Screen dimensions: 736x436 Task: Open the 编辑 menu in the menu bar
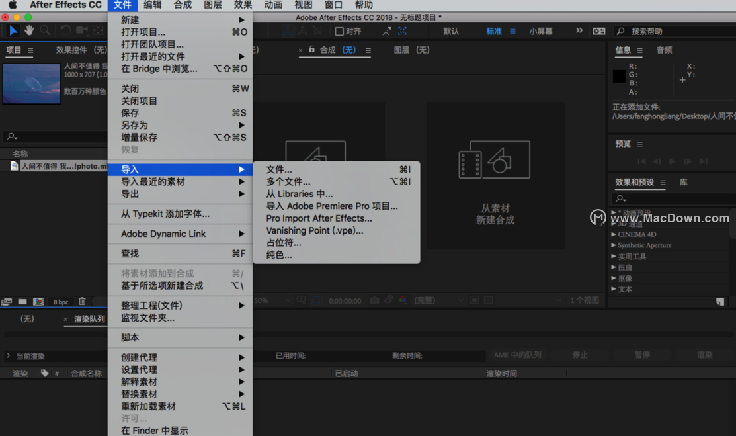(x=153, y=5)
